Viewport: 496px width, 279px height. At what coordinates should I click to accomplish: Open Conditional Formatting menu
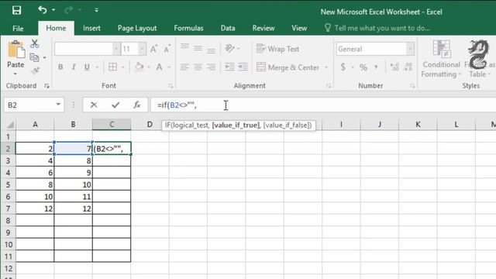point(441,59)
